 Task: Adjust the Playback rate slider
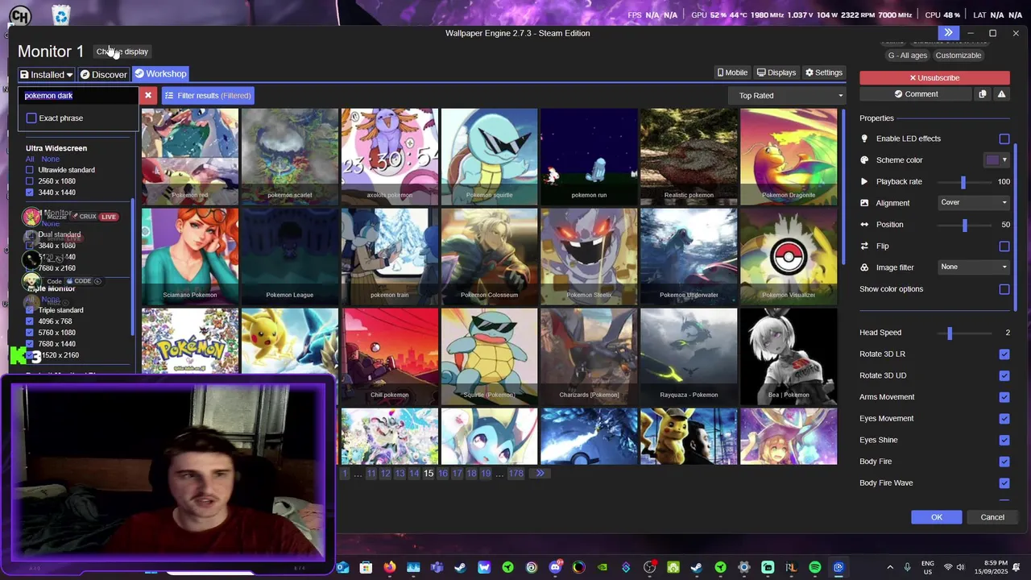coord(963,182)
